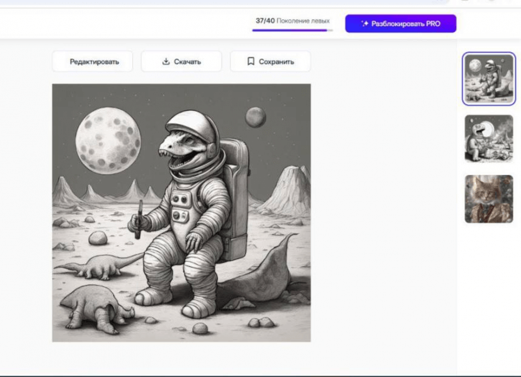Click the dinosaur's space helmet
This screenshot has height=377, width=521.
click(x=194, y=133)
